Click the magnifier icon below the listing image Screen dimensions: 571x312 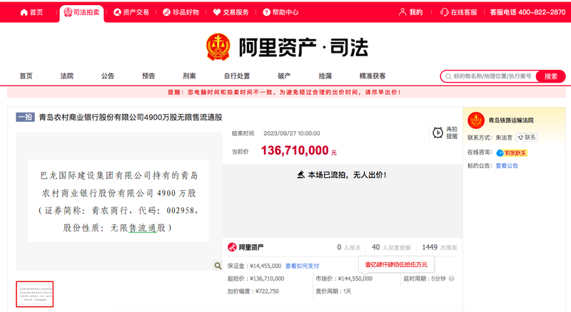[x=218, y=266]
